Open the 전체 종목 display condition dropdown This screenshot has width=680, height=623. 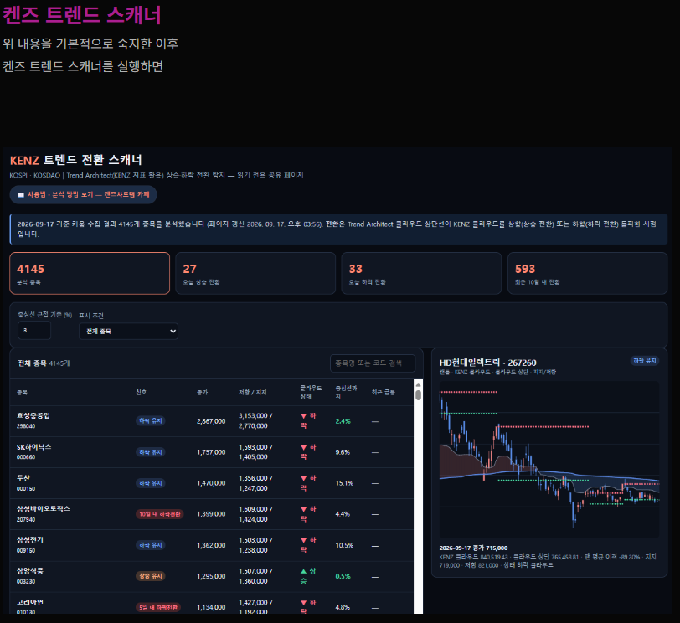coord(128,332)
